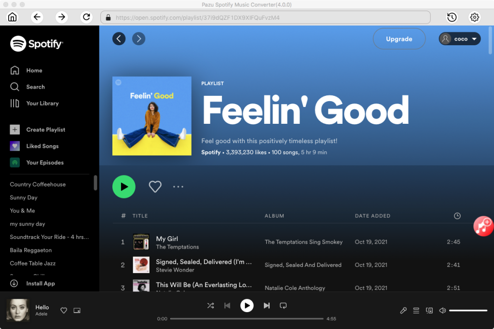The image size is (494, 329).
Task: Open The Temptations artist link
Action: 177,247
